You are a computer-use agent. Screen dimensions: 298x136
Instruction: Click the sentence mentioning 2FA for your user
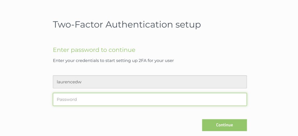coord(113,61)
